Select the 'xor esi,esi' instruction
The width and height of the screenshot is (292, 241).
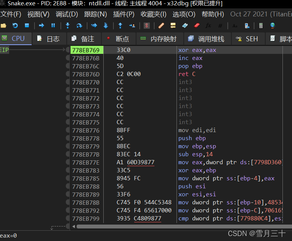coord(197,194)
